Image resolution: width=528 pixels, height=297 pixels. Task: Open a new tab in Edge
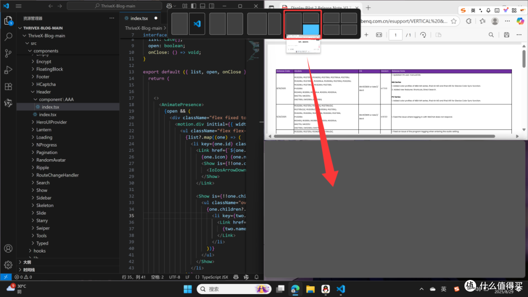(368, 7)
